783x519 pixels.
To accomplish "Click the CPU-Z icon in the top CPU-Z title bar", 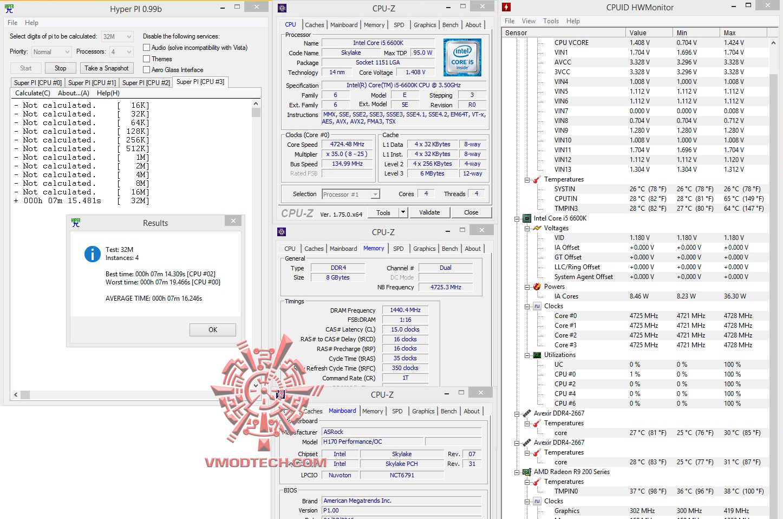I will (282, 8).
